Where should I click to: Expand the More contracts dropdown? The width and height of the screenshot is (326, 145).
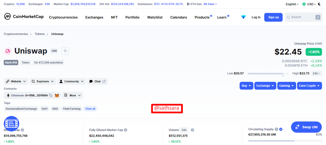pyautogui.click(x=73, y=95)
